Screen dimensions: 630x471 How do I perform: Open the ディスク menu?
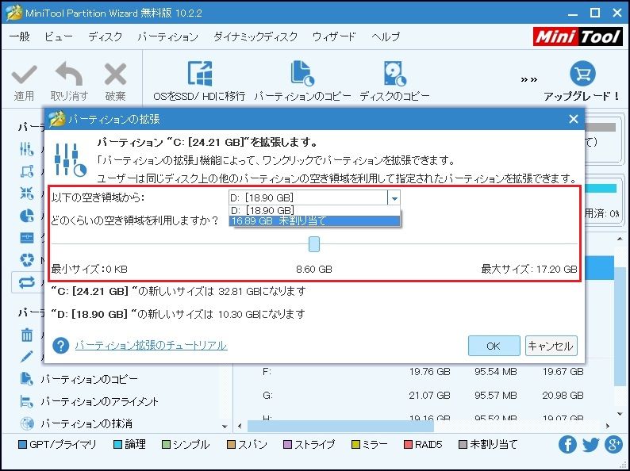(x=105, y=36)
